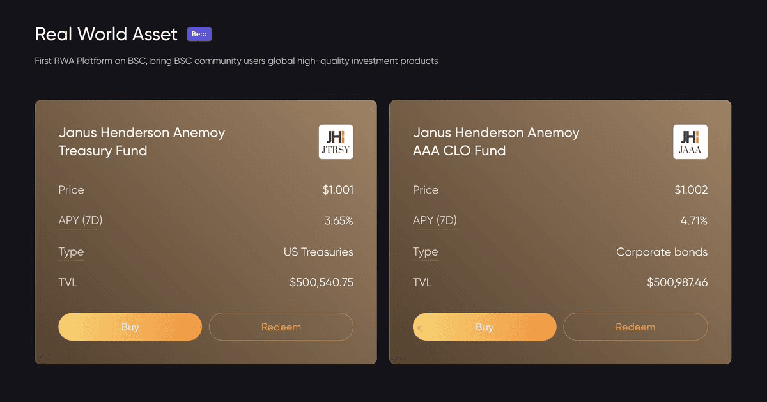Open the Janus Henderson Treasury Fund logo

pos(336,142)
